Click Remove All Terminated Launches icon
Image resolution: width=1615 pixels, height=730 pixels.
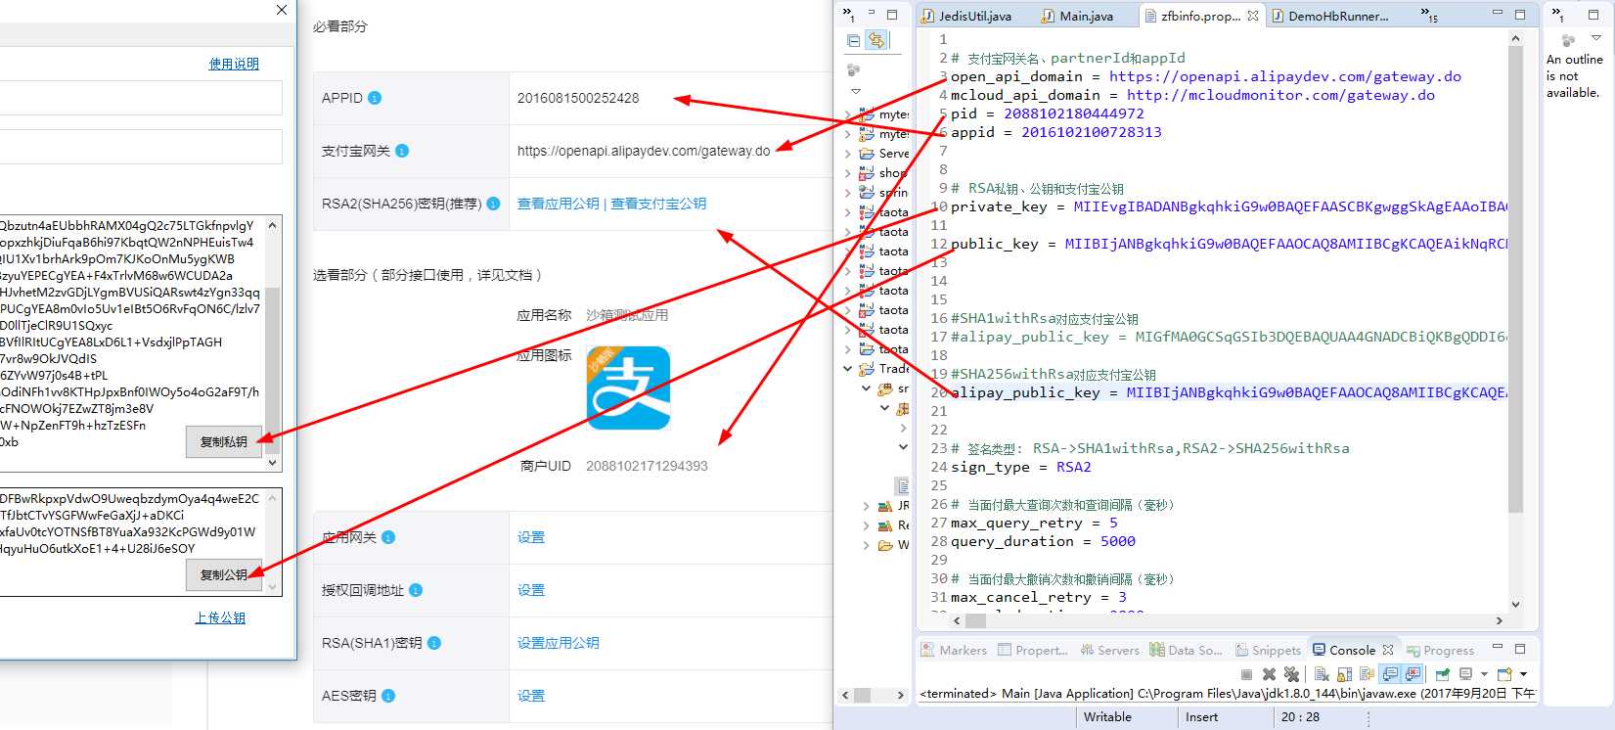tap(1291, 674)
